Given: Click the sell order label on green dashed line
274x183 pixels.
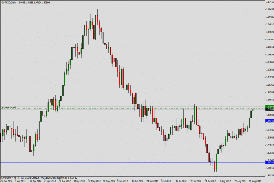Looking at the screenshot, I should (x=9, y=108).
